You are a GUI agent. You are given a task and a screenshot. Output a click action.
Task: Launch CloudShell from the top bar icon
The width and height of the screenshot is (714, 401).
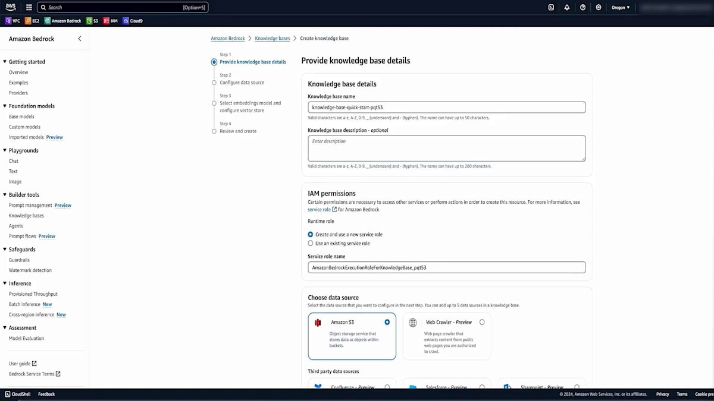click(551, 8)
